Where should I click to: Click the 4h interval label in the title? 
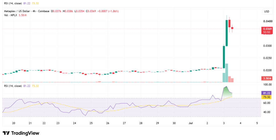(35, 11)
